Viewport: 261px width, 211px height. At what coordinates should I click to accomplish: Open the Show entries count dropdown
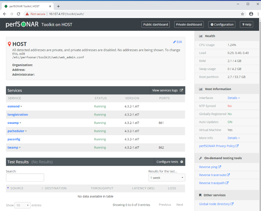pos(22,205)
